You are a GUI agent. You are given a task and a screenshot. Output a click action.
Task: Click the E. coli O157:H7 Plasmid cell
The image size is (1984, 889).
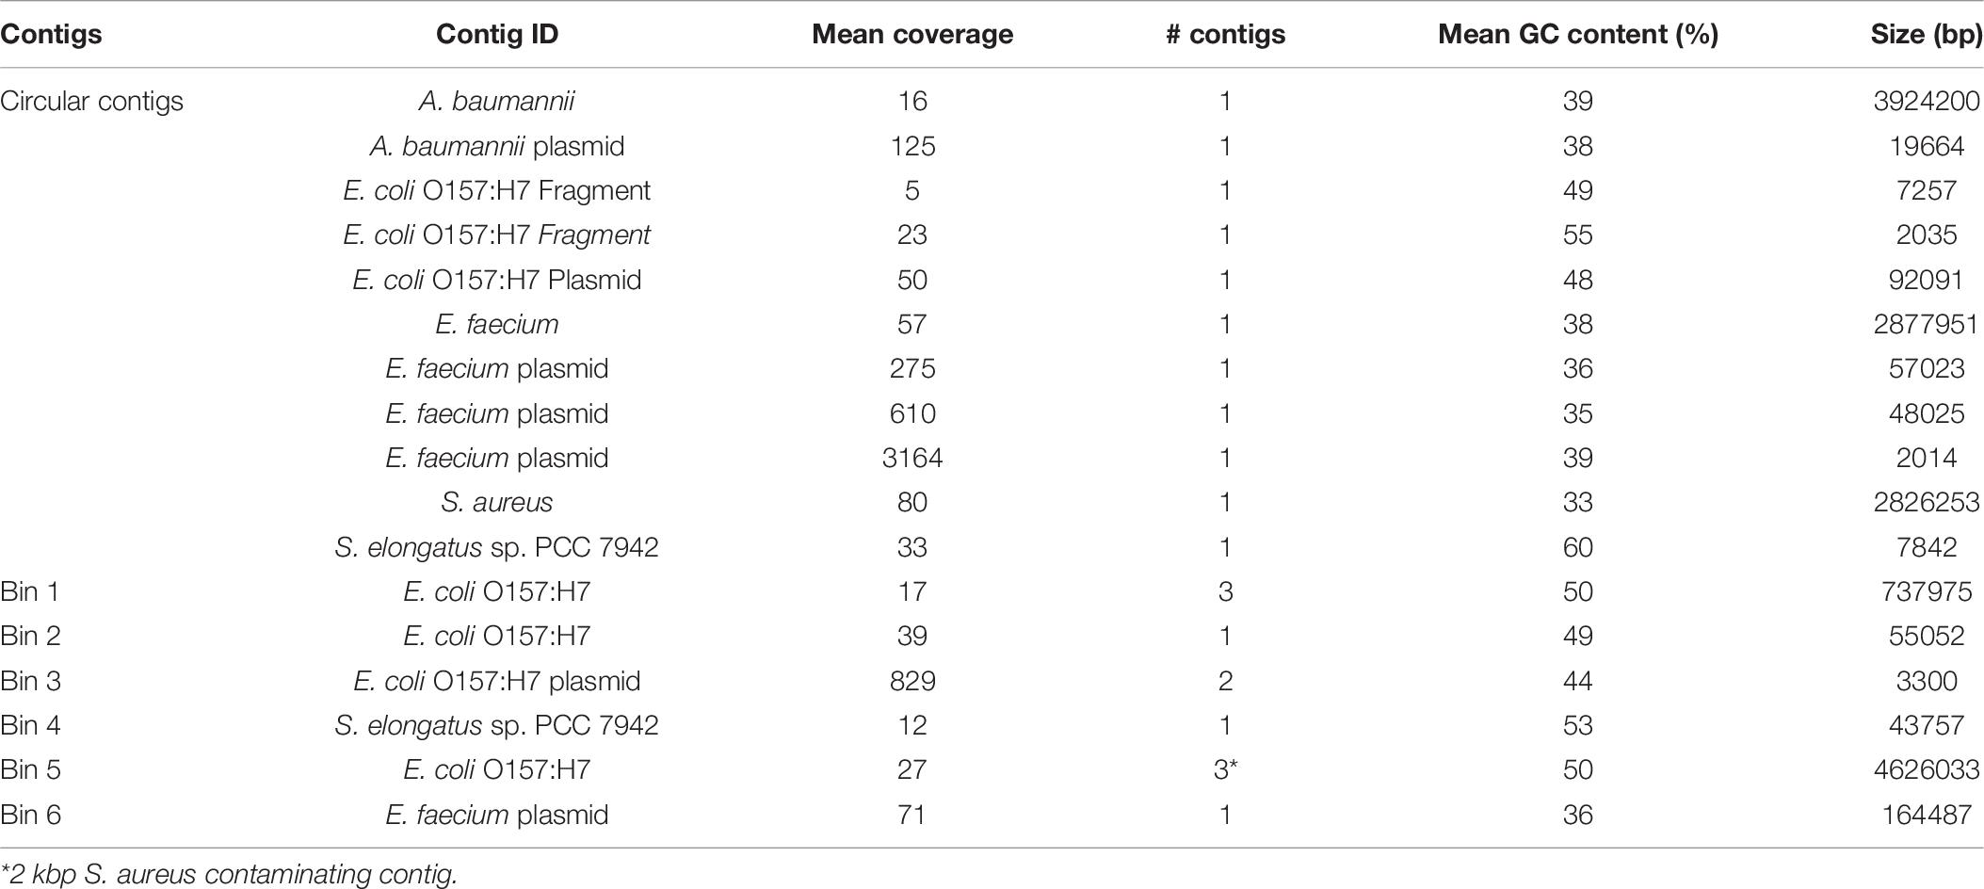(x=497, y=280)
